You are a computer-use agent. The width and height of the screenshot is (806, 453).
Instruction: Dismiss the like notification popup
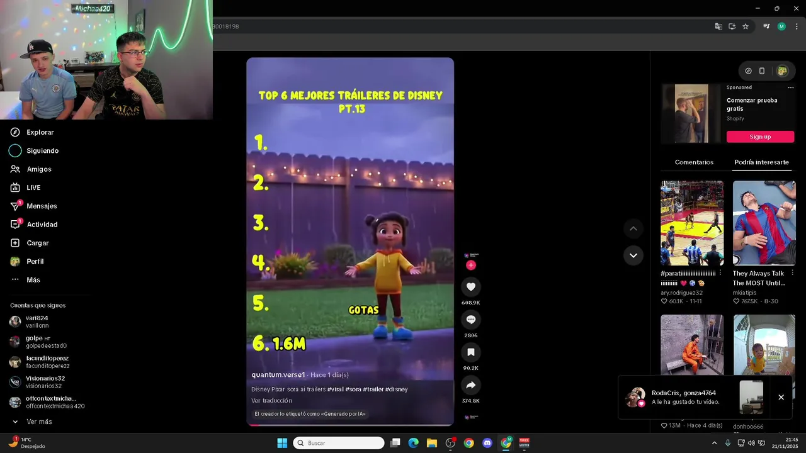[781, 397]
